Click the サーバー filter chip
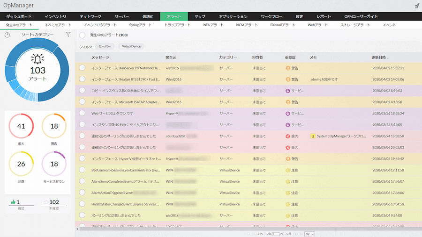422x237 pixels. click(105, 46)
